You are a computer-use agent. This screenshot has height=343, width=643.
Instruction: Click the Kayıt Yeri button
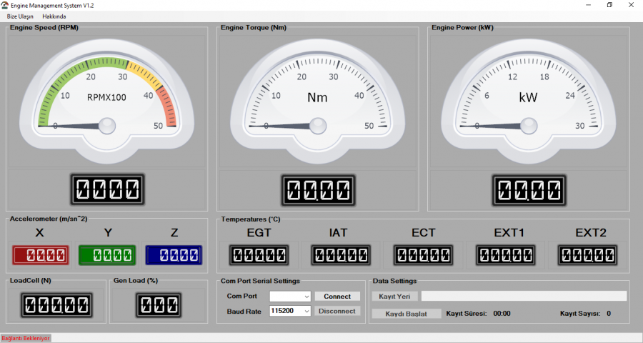(x=394, y=297)
